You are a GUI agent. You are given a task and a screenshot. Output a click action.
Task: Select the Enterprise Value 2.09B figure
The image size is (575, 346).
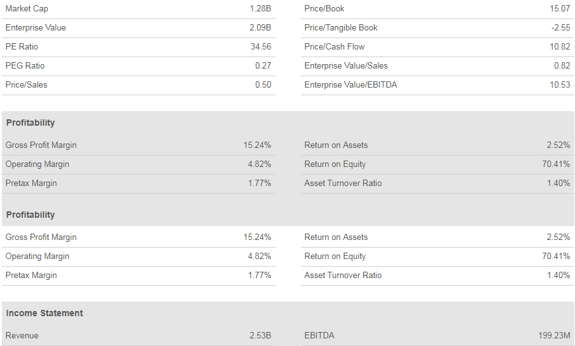[260, 27]
